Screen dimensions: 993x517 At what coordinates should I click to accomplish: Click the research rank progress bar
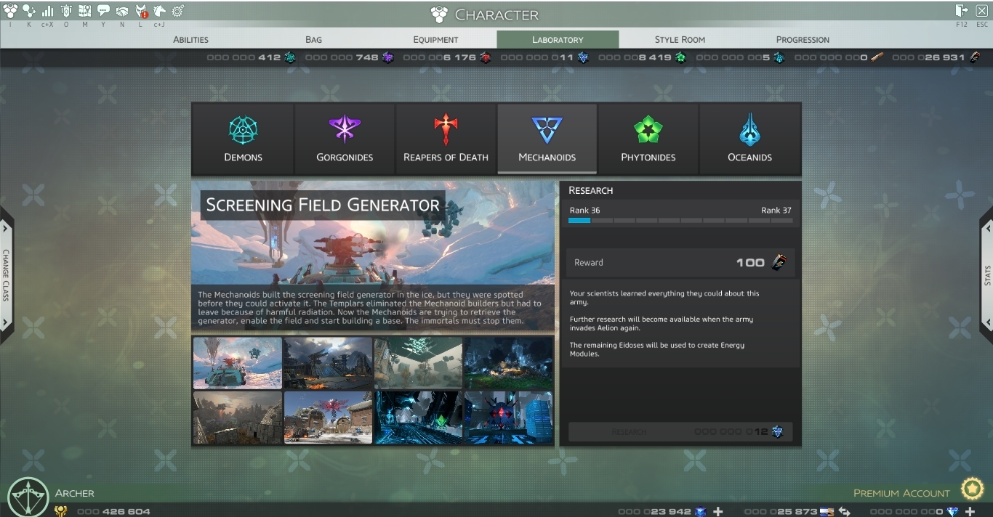coord(680,220)
